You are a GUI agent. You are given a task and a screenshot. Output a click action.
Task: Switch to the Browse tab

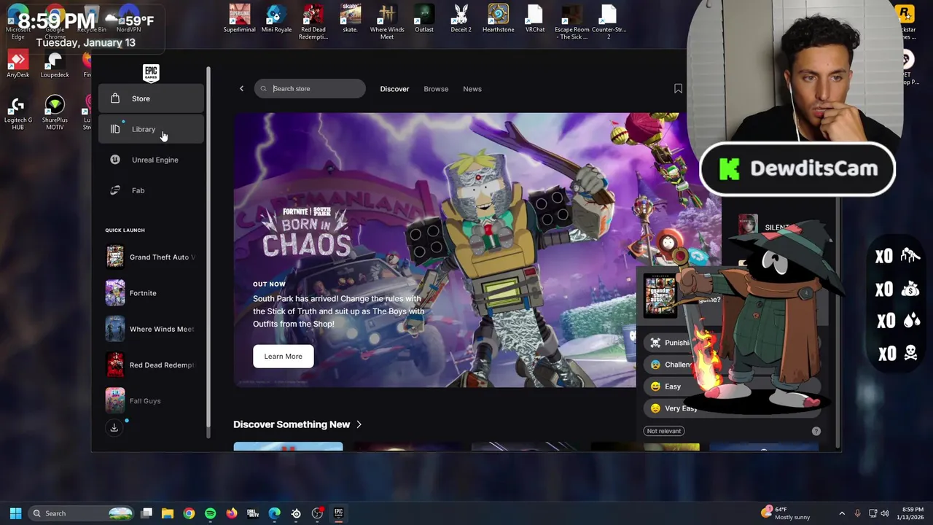tap(436, 89)
